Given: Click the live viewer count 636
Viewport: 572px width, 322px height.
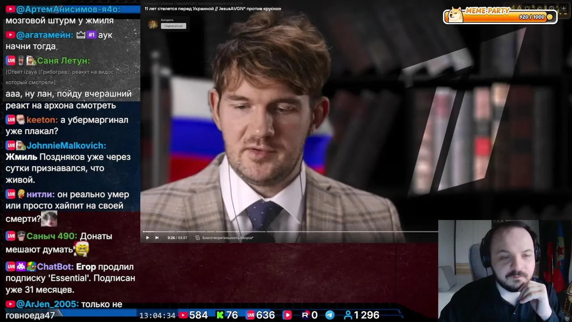Looking at the screenshot, I should click(265, 315).
